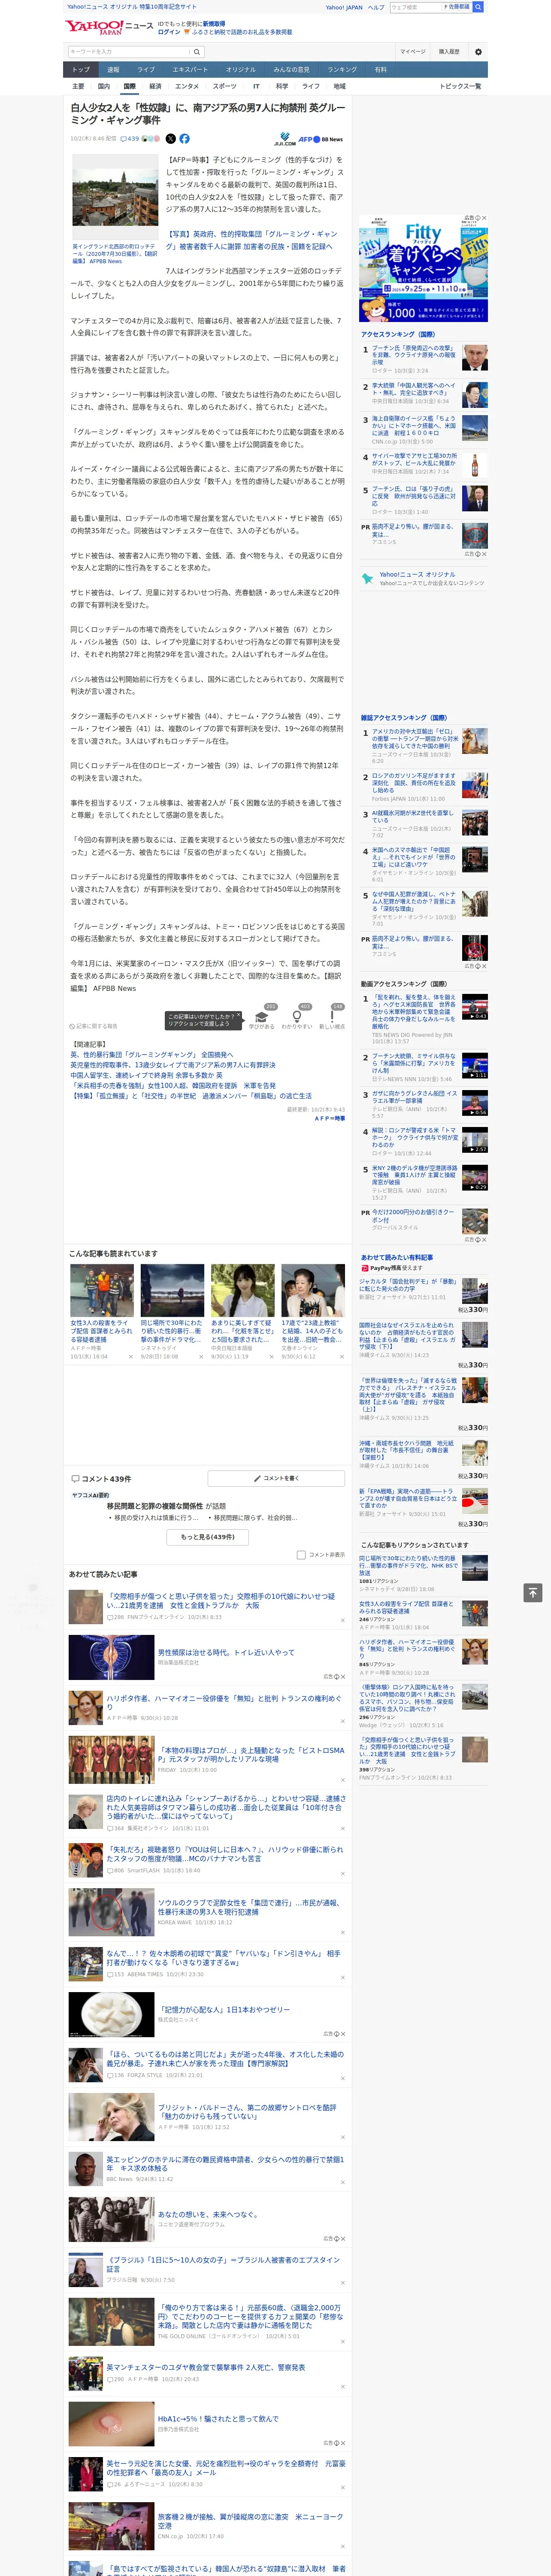Select the 有料 tab
Viewport: 551px width, 2576px height.
coord(380,70)
